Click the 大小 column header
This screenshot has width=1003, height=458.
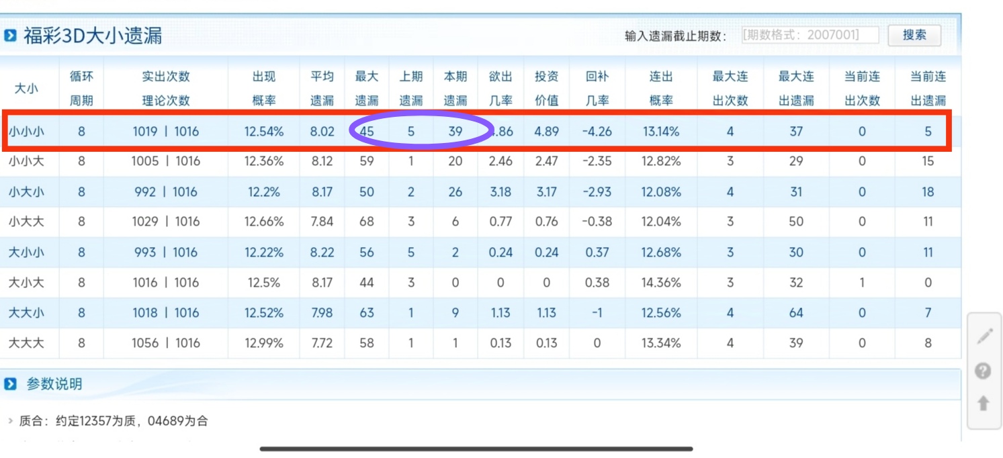point(26,88)
